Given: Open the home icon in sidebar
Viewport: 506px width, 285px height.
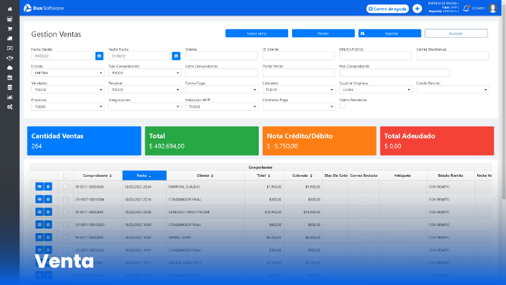Looking at the screenshot, I should (10, 9).
